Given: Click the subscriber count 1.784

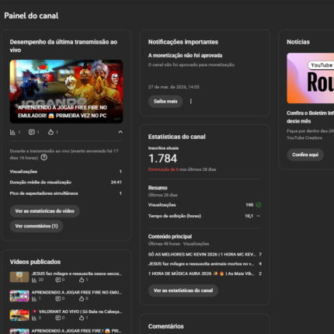Looking at the screenshot, I should (162, 158).
